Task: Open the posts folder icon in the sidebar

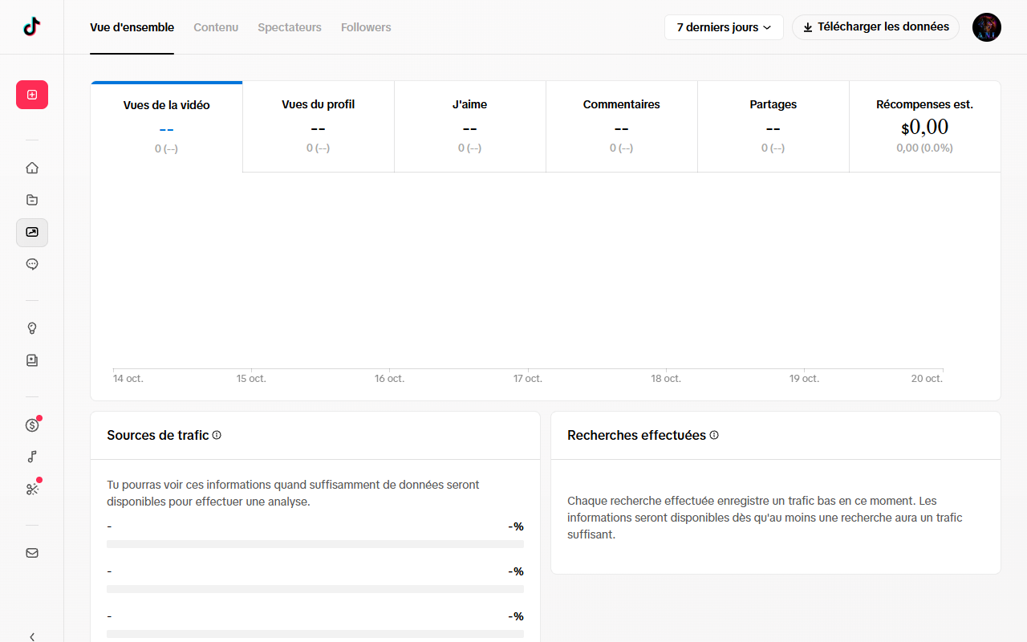Action: point(32,200)
